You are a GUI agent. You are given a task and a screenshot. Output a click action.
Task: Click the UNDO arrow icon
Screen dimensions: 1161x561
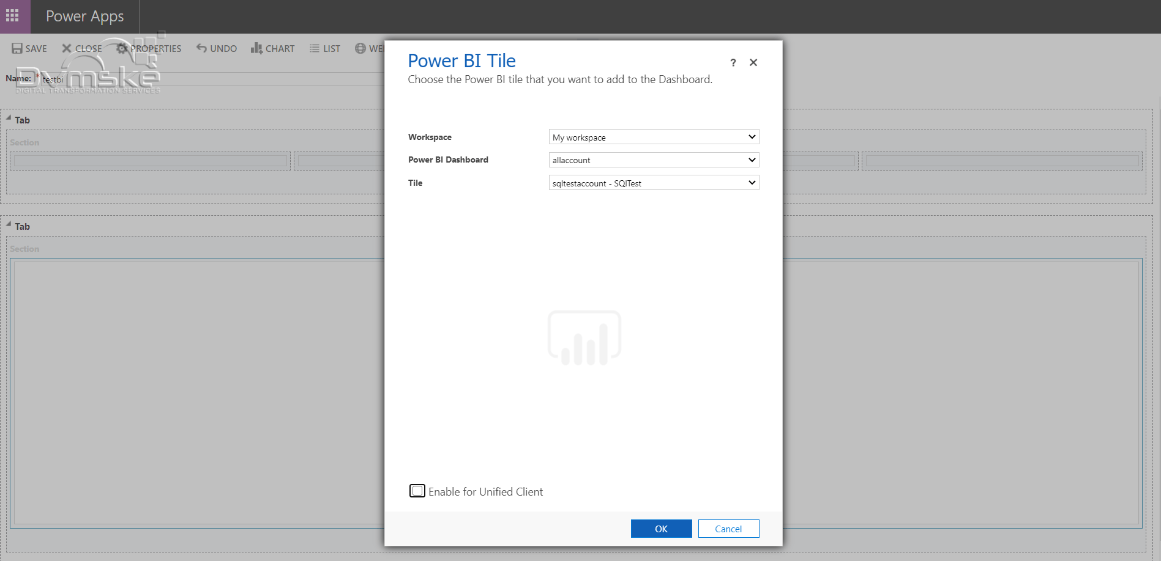click(201, 48)
